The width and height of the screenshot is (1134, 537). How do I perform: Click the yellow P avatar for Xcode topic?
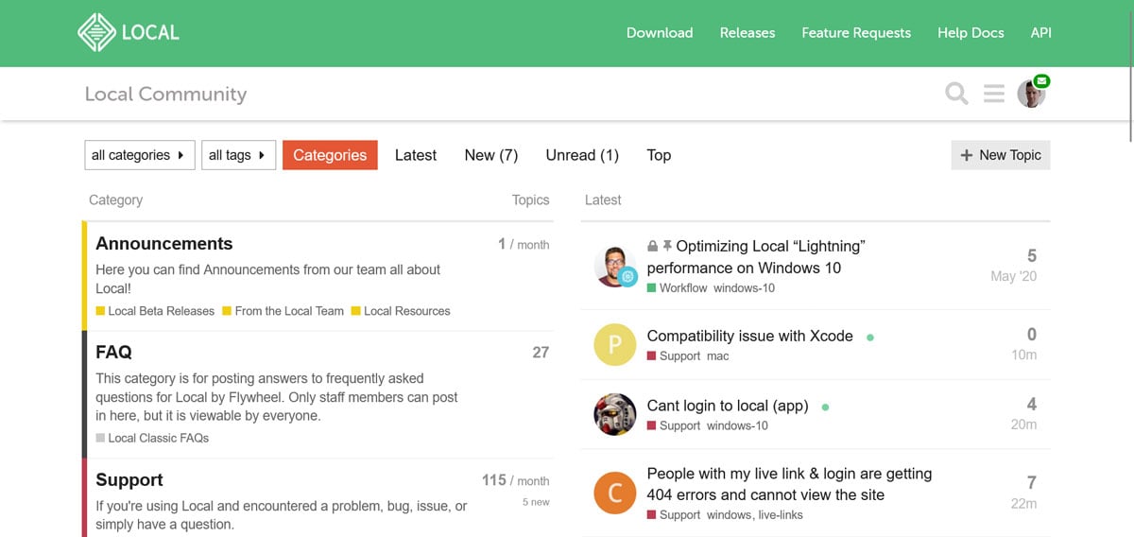tap(614, 345)
